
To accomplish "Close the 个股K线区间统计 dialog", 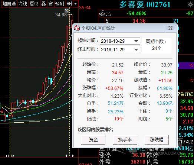I will 170,28.
